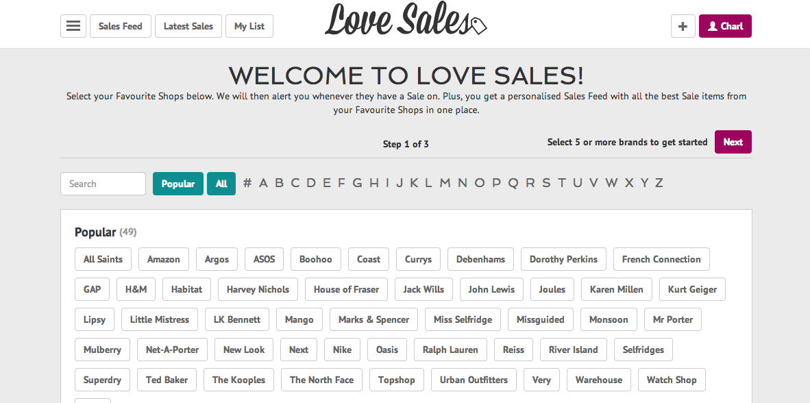Open the hamburger menu icon
This screenshot has height=403, width=810.
point(73,26)
